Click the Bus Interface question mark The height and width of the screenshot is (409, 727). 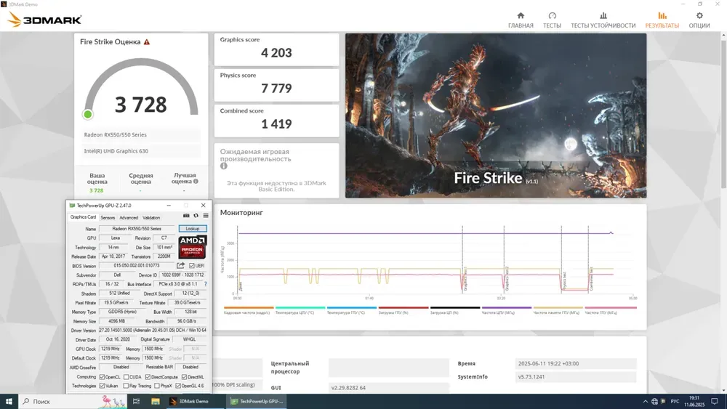pyautogui.click(x=205, y=284)
